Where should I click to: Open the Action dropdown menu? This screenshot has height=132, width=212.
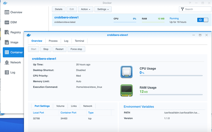(x=86, y=9)
